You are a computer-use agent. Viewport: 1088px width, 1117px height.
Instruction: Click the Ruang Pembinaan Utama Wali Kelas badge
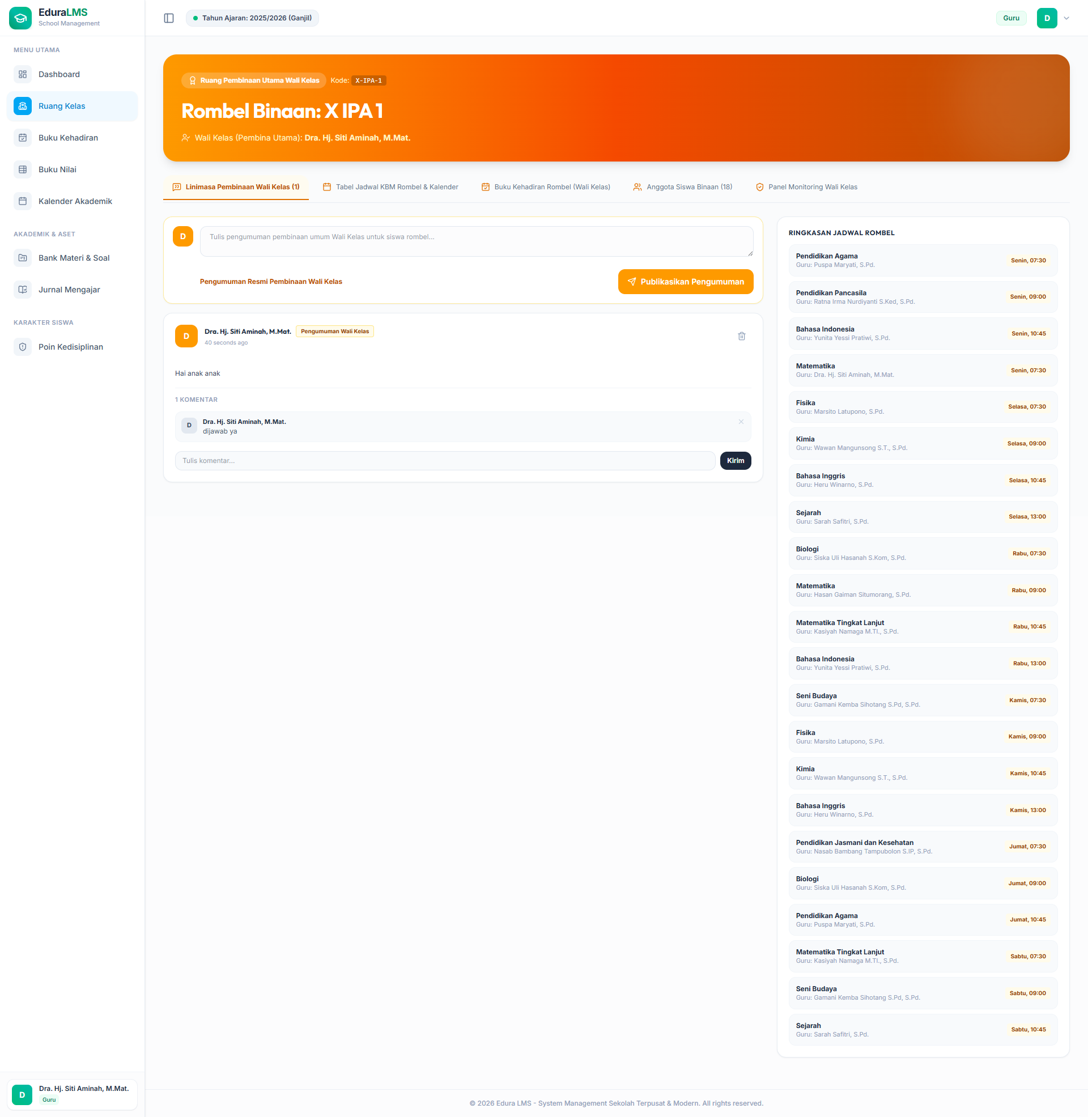click(254, 80)
